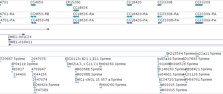223x94 pixels.
Task: Select the CR15280 gene arrow
Action: [x=69, y=5]
